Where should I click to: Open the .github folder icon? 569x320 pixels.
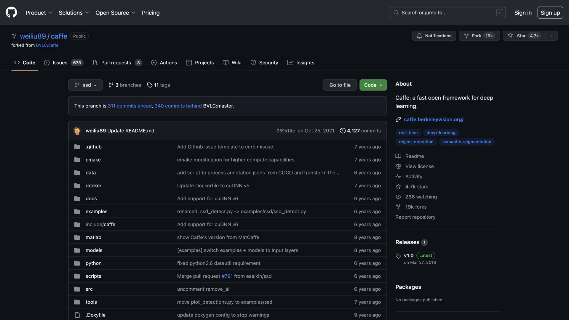[x=77, y=147]
